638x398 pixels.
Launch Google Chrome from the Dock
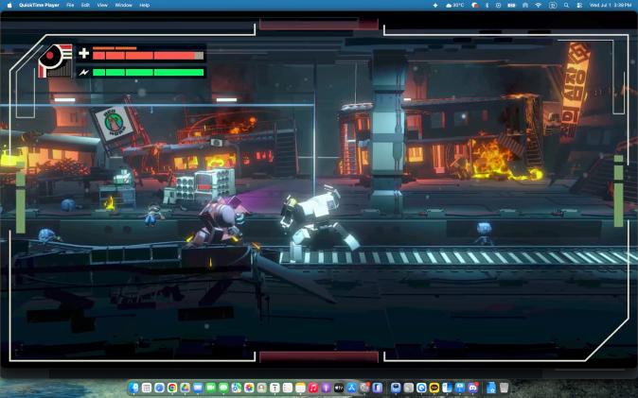(x=172, y=388)
